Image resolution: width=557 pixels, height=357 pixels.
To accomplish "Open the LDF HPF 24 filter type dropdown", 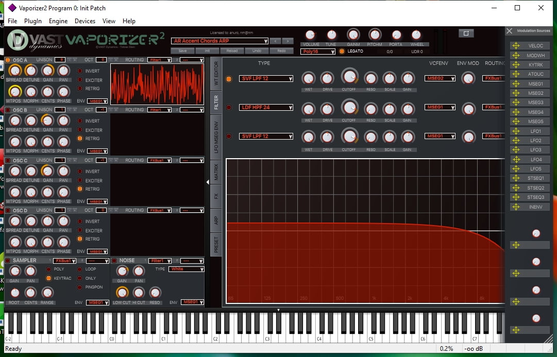I will [266, 107].
